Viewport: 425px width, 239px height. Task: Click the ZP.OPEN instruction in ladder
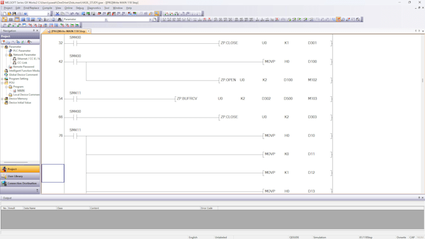pos(228,80)
